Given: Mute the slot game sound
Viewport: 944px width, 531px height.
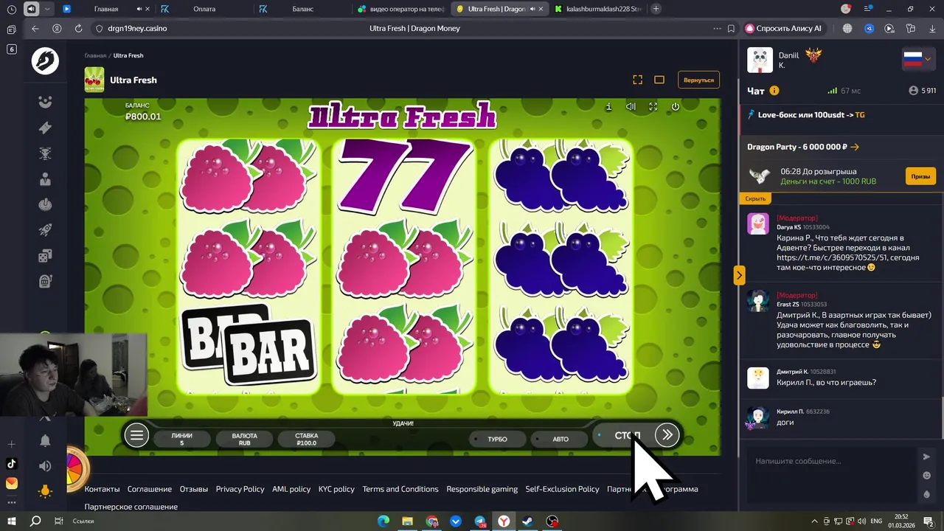Looking at the screenshot, I should click(631, 107).
